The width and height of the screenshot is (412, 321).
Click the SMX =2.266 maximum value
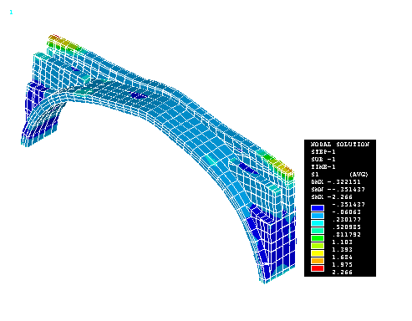332,197
